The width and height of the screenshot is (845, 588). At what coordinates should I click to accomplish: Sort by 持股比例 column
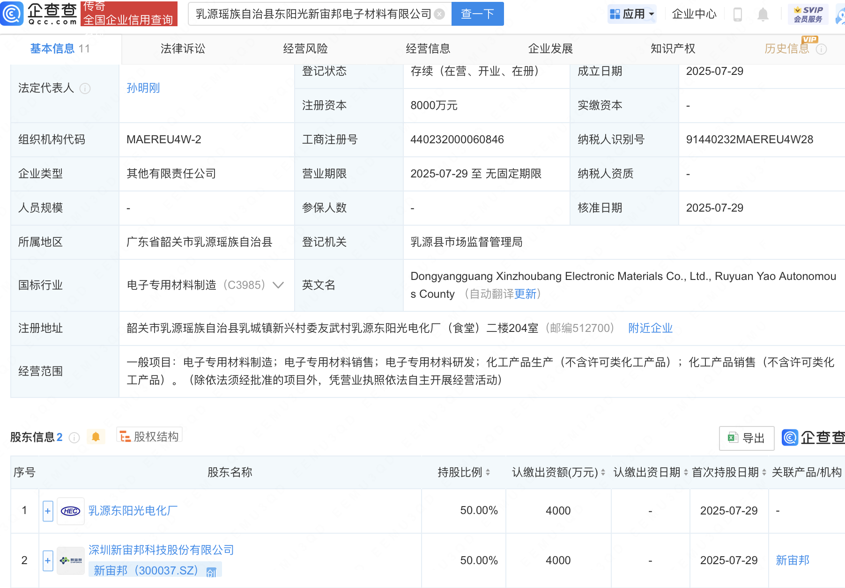pyautogui.click(x=488, y=472)
